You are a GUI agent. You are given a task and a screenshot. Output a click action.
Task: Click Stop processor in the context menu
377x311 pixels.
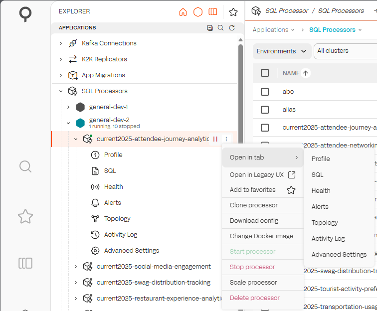point(252,267)
